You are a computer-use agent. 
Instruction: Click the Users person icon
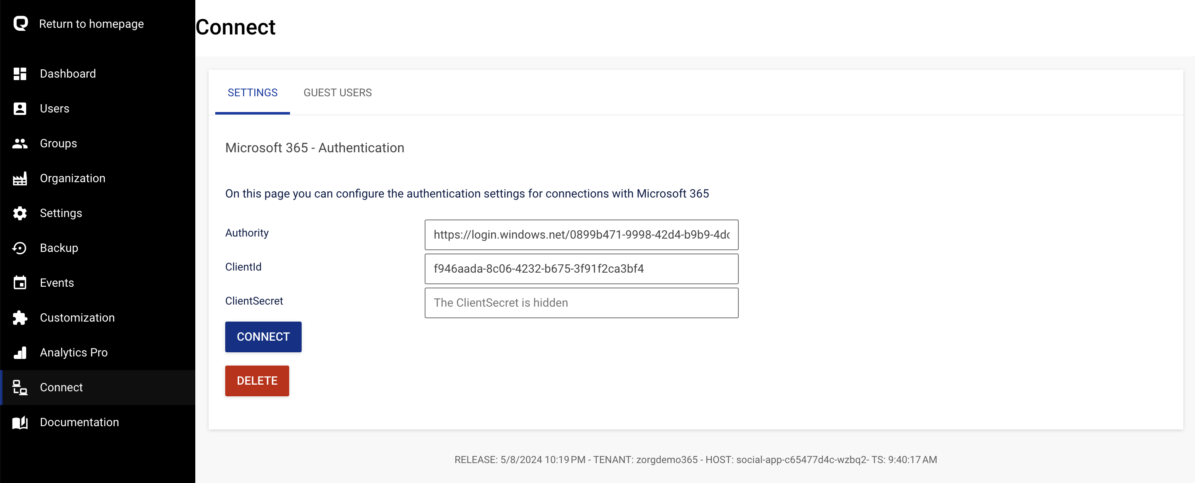point(20,108)
